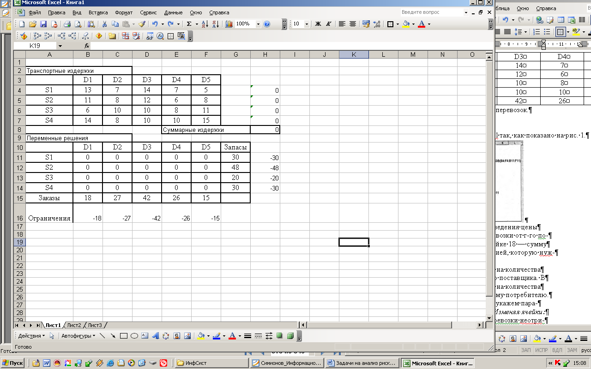The height and width of the screenshot is (369, 591).
Task: Select the Oval drawing tool
Action: [x=134, y=336]
